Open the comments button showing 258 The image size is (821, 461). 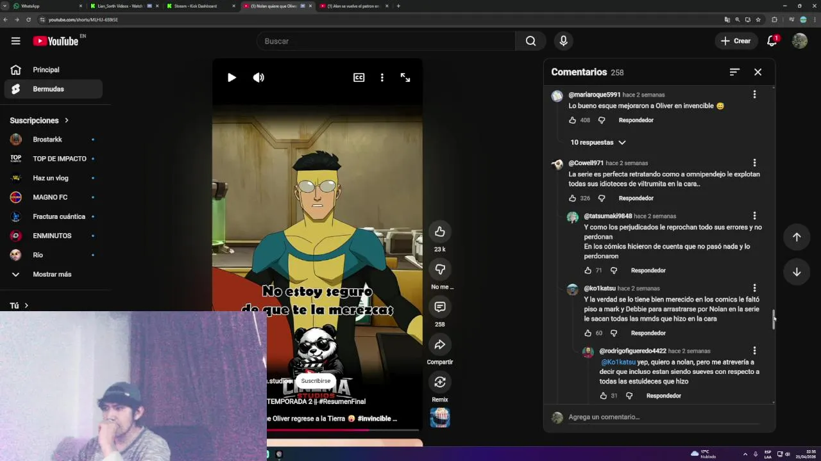(x=439, y=307)
